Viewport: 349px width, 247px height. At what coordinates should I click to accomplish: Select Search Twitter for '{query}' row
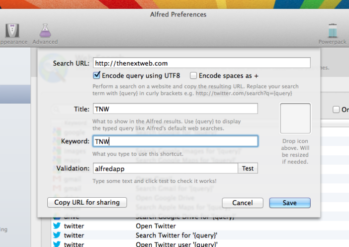200,235
